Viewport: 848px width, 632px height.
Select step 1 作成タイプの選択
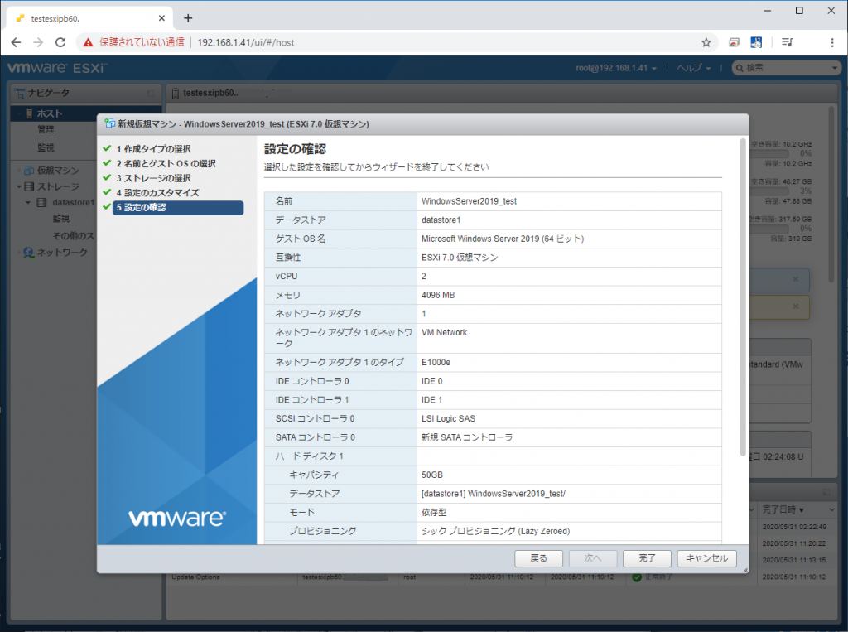153,149
